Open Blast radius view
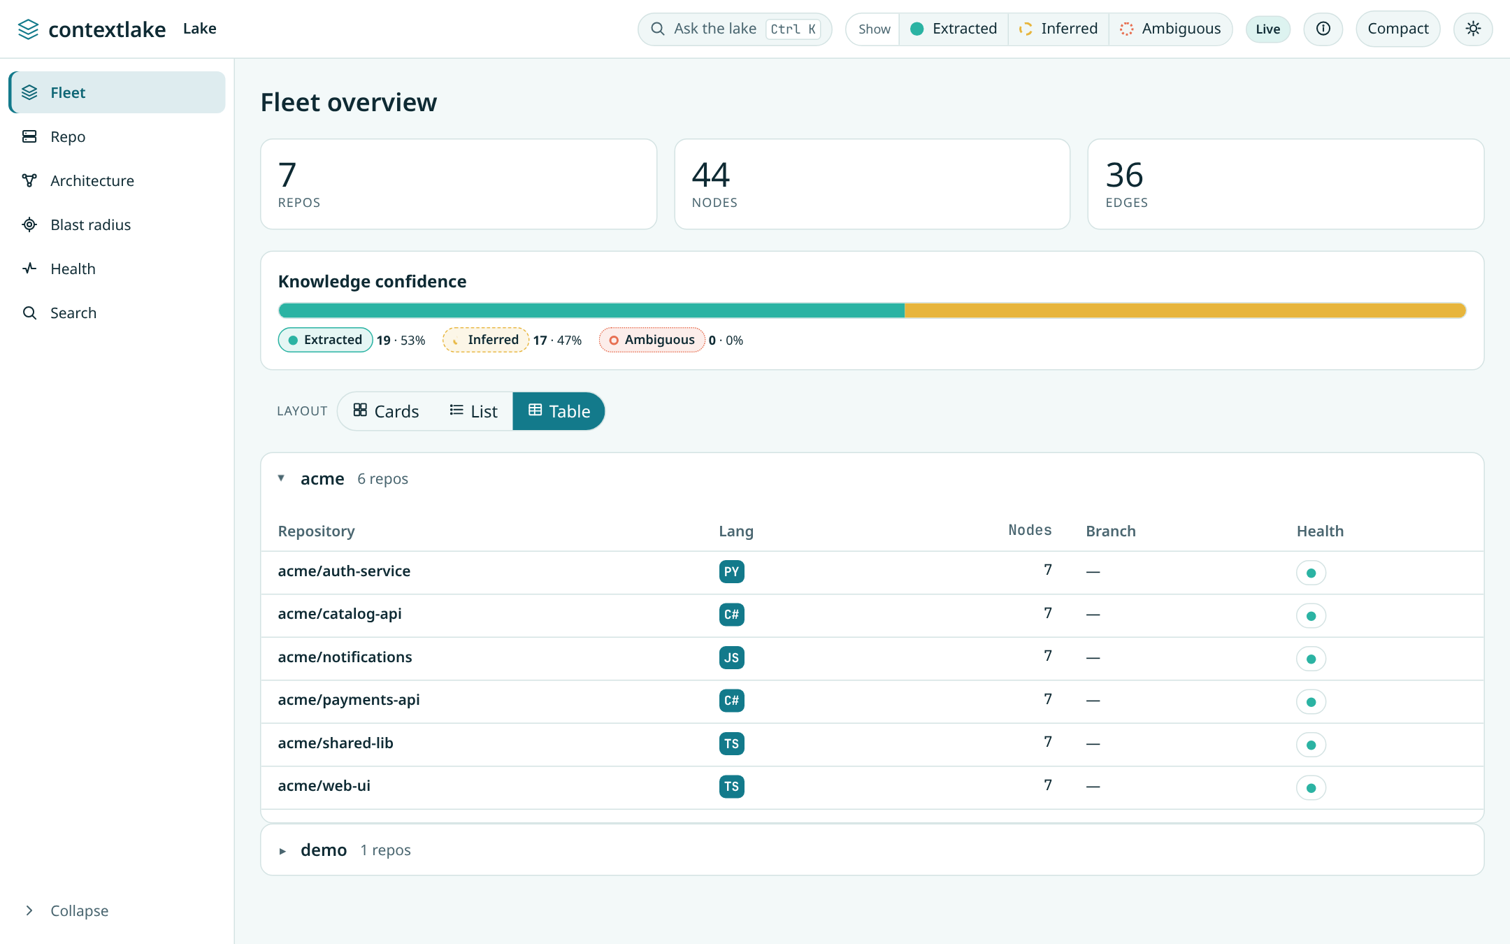Screen dimensions: 1510x944 click(117, 224)
